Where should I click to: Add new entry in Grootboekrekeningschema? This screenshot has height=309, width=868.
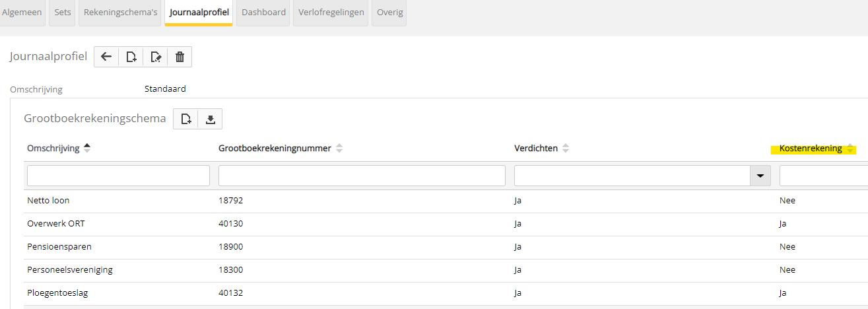coord(186,119)
